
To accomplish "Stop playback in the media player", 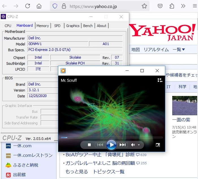I will [89, 145].
